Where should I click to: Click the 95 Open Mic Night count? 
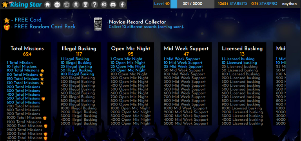pos(131,54)
